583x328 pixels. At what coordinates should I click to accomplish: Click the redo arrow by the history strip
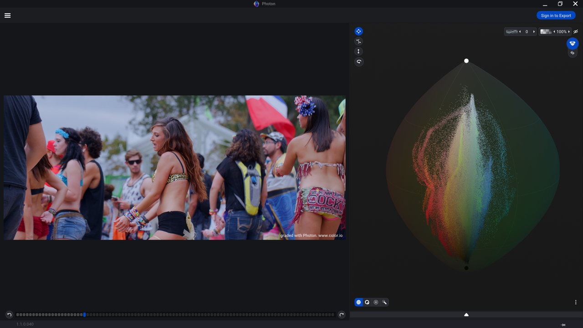pos(342,314)
